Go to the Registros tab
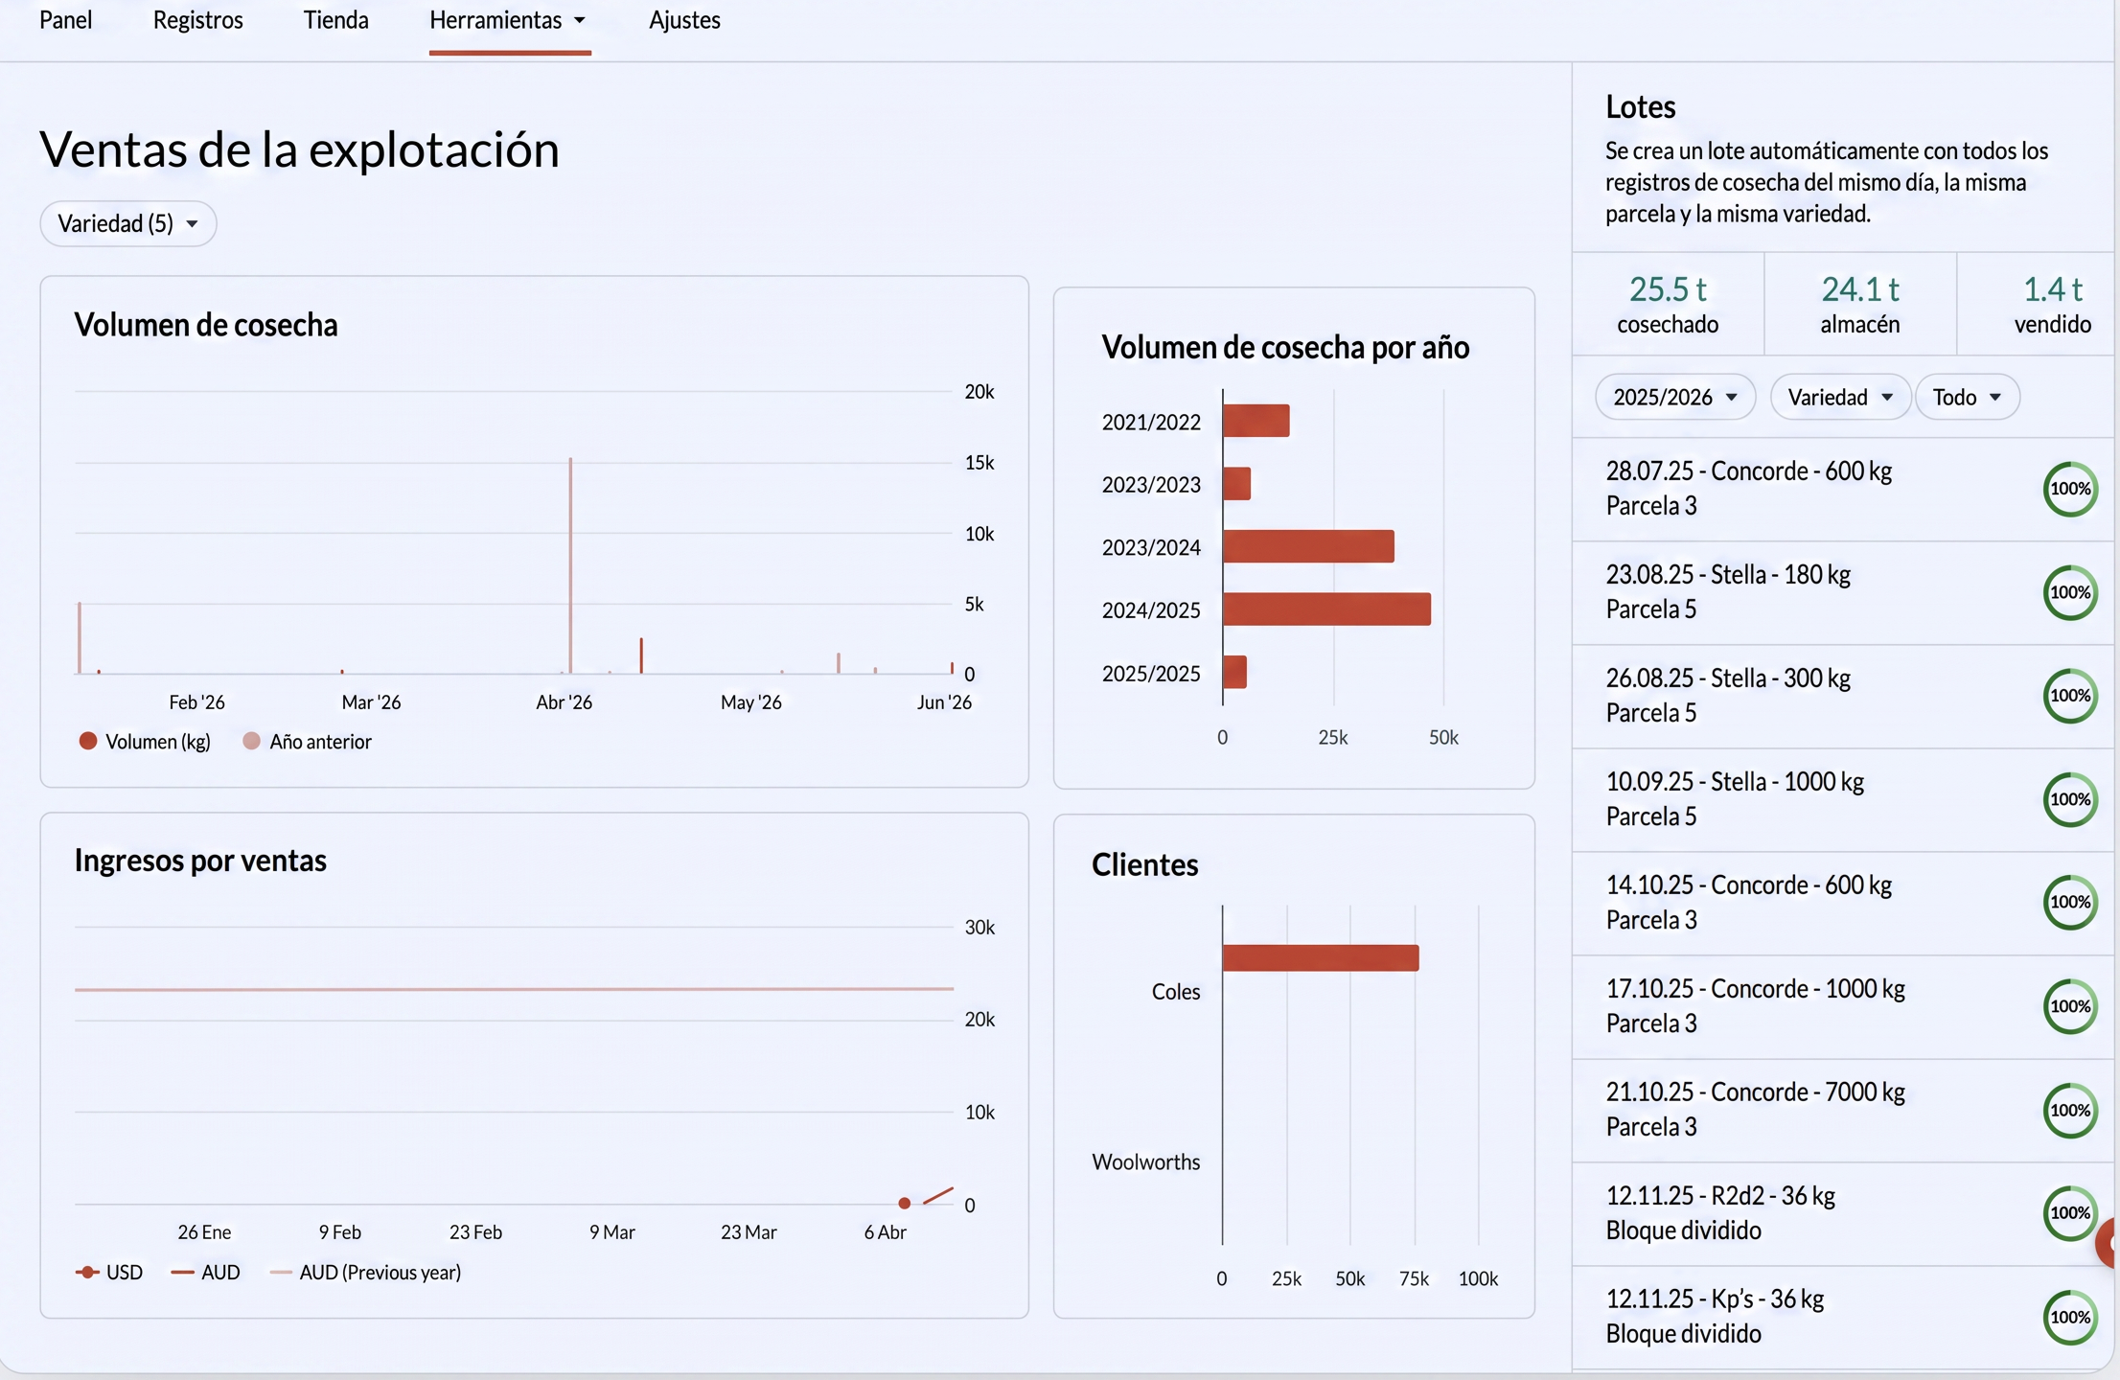 click(197, 20)
